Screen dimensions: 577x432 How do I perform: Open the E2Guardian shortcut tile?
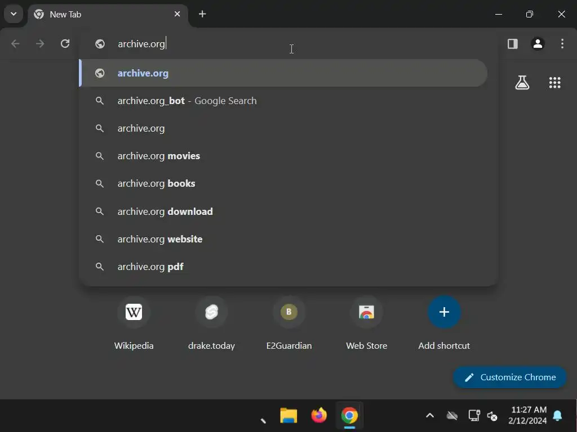point(289,323)
